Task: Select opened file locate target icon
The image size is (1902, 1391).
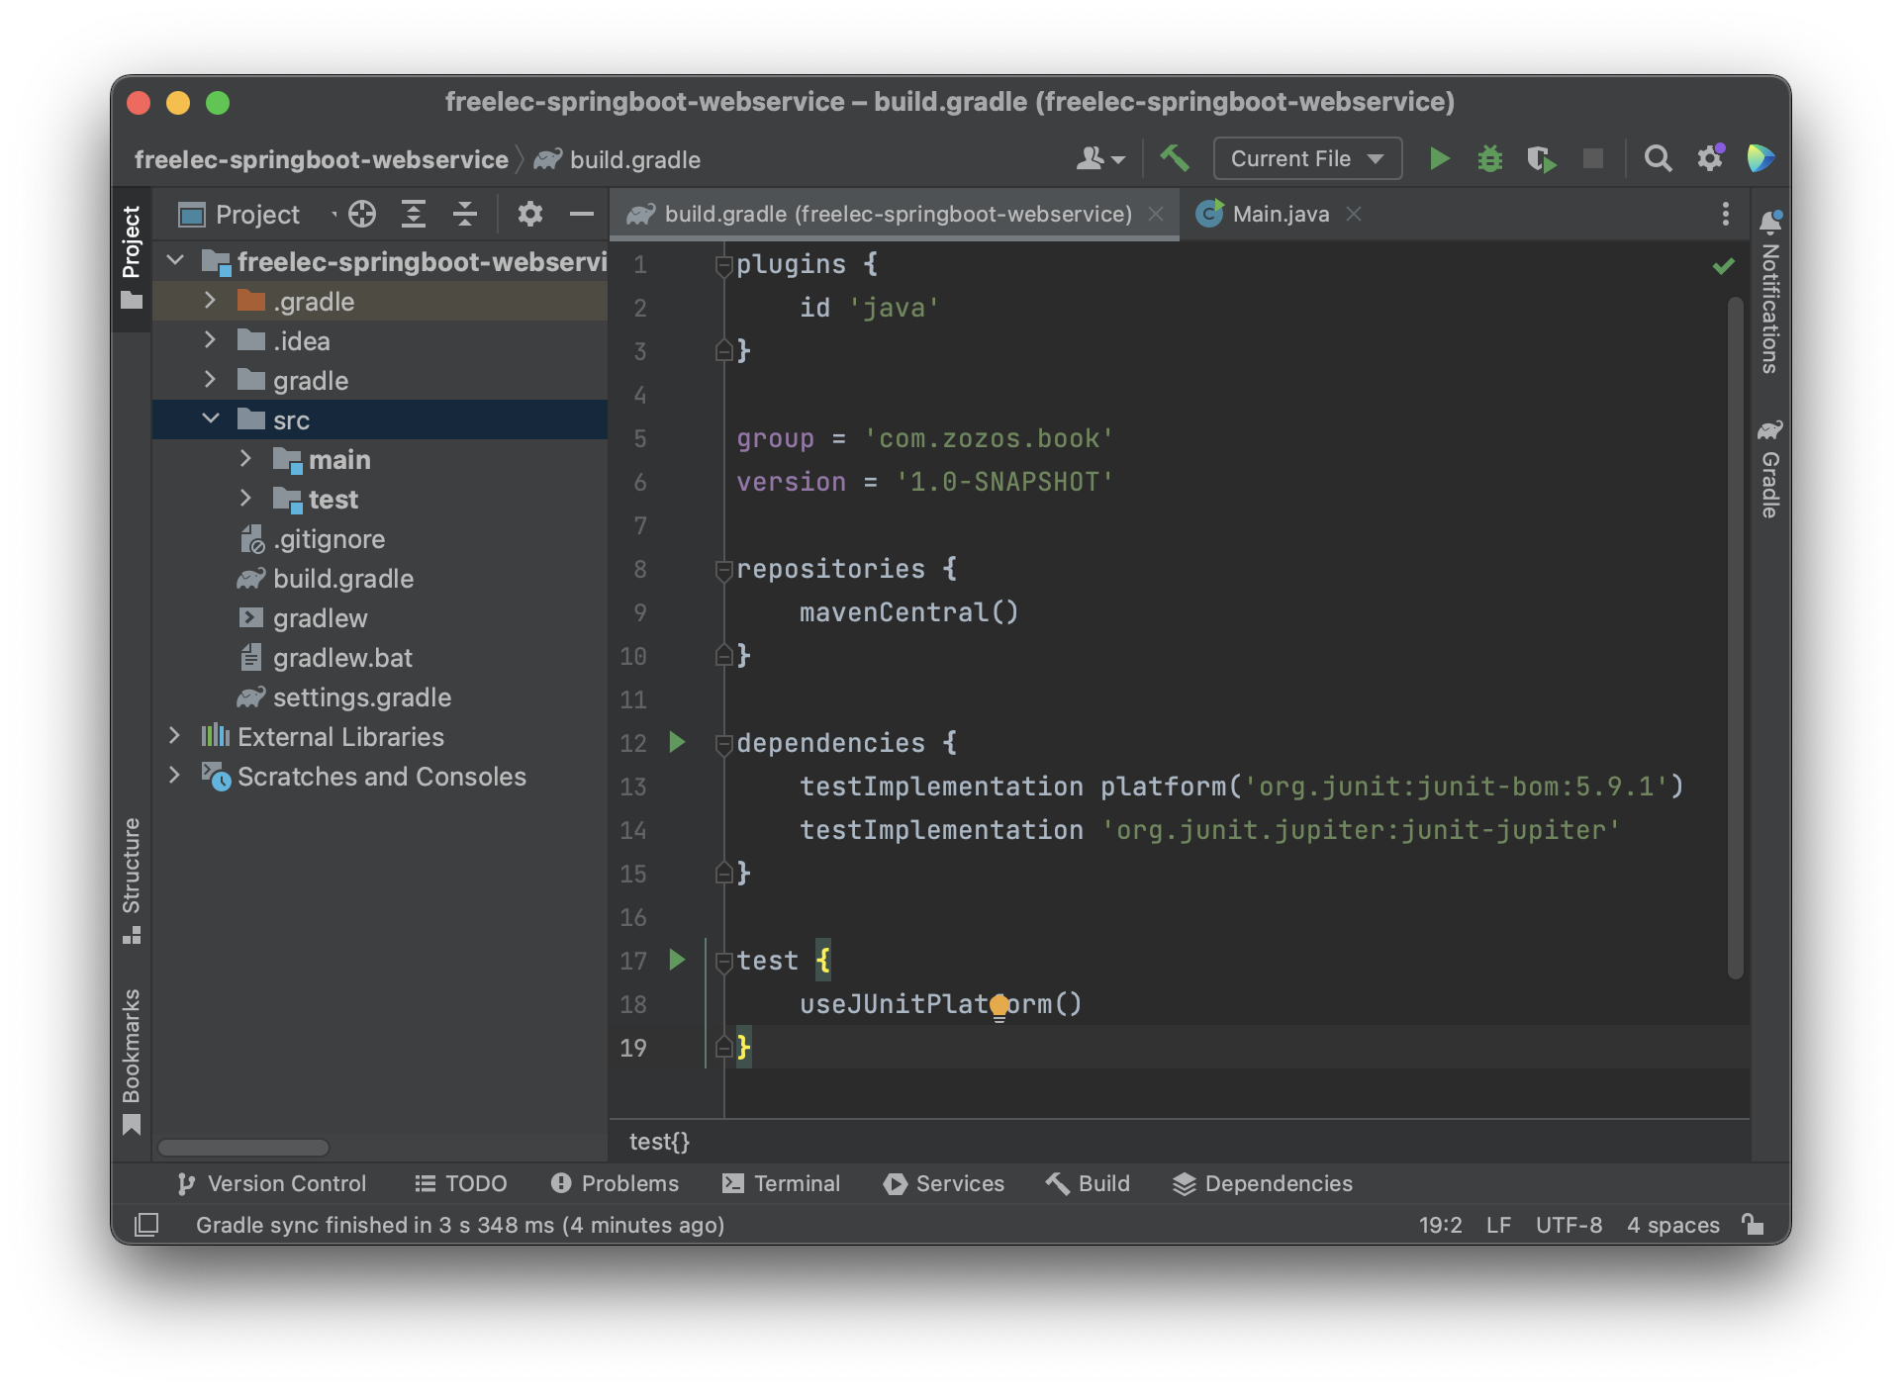Action: tap(362, 214)
